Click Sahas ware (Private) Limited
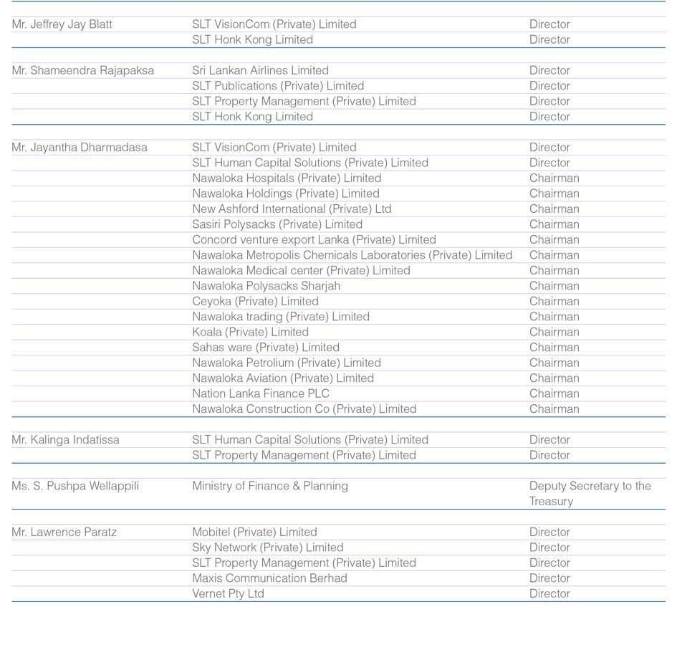 [x=266, y=348]
